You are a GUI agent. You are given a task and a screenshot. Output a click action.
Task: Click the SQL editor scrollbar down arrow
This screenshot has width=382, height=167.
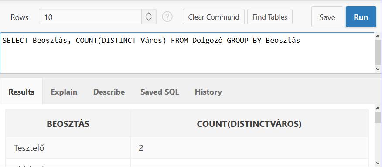tap(378, 69)
